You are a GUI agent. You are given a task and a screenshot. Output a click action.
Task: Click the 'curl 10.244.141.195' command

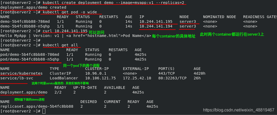click(x=65, y=31)
